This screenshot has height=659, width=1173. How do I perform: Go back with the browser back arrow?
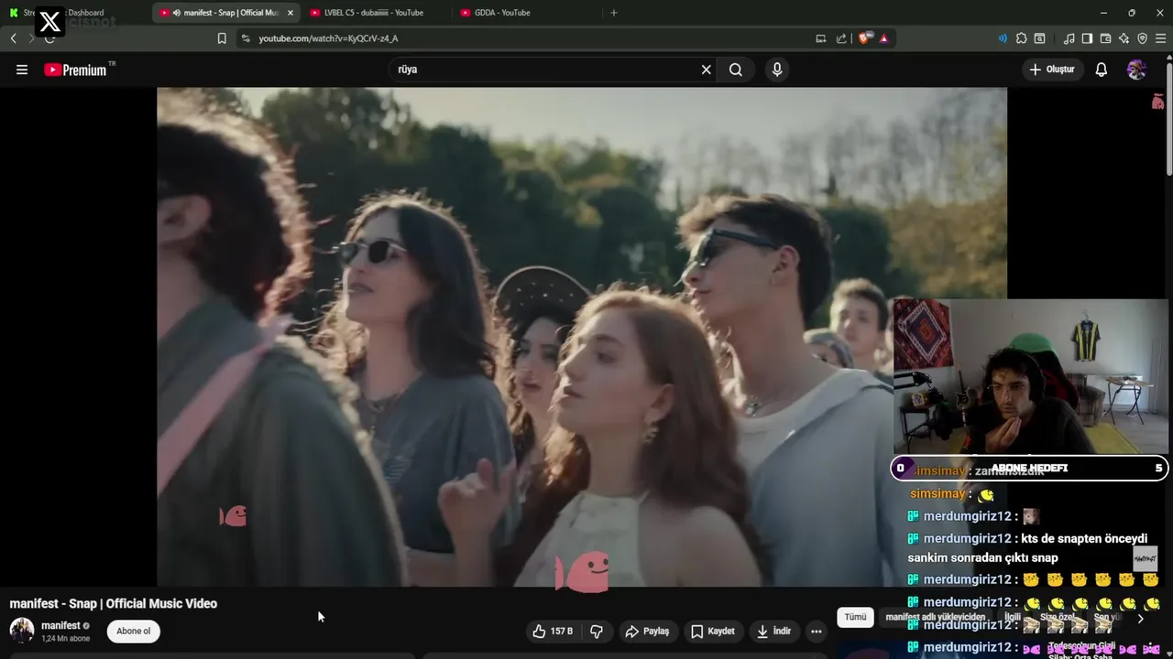(13, 38)
